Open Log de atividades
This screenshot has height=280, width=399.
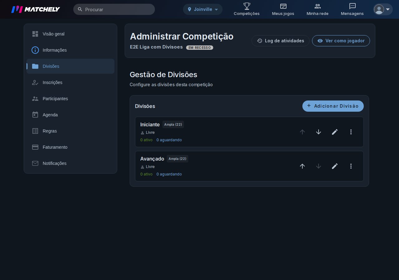(281, 41)
